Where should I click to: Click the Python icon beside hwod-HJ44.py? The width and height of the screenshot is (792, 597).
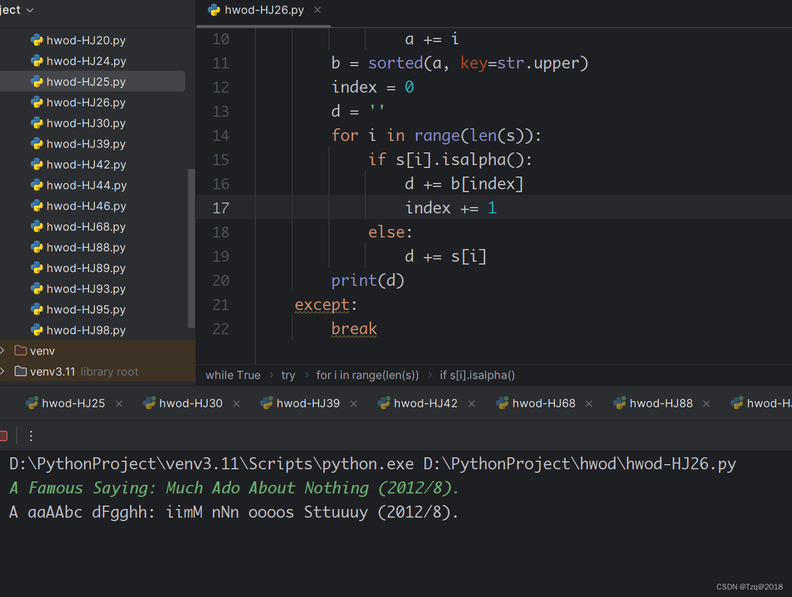37,185
